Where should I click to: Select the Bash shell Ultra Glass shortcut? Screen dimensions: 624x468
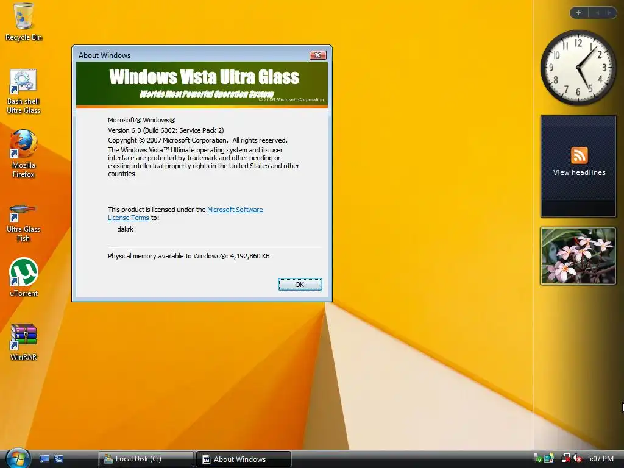(23, 92)
